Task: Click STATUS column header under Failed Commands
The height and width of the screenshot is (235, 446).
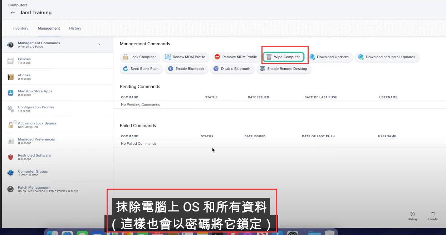Action: point(207,136)
